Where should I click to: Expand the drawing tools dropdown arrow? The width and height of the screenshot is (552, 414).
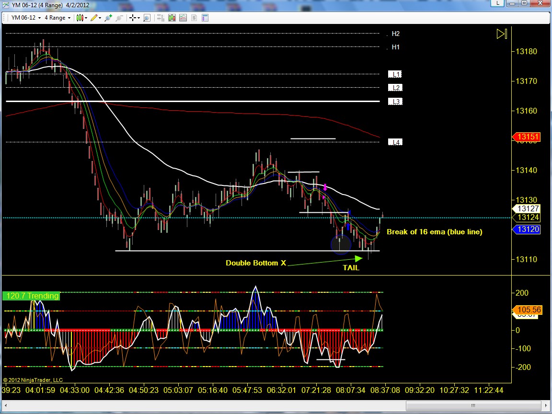tap(100, 18)
